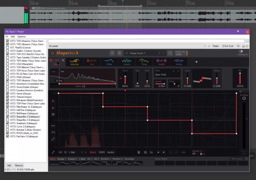This screenshot has width=256, height=180.
Task: Enable the ReaEQ (Cockos) plugin checkbox
Action: tap(8, 47)
